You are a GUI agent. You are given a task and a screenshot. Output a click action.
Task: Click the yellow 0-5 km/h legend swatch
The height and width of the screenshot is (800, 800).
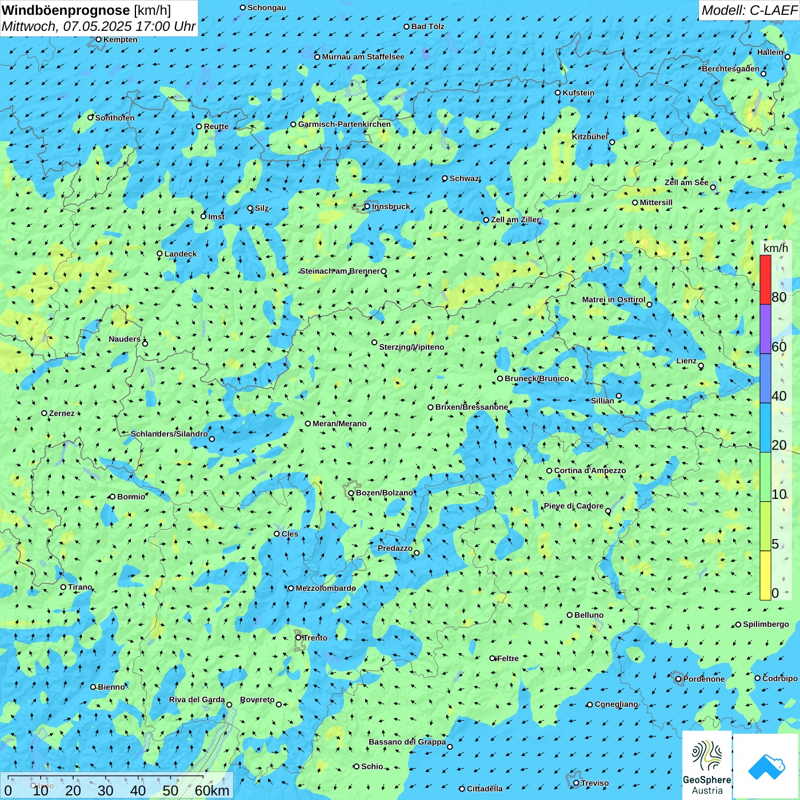pos(765,575)
